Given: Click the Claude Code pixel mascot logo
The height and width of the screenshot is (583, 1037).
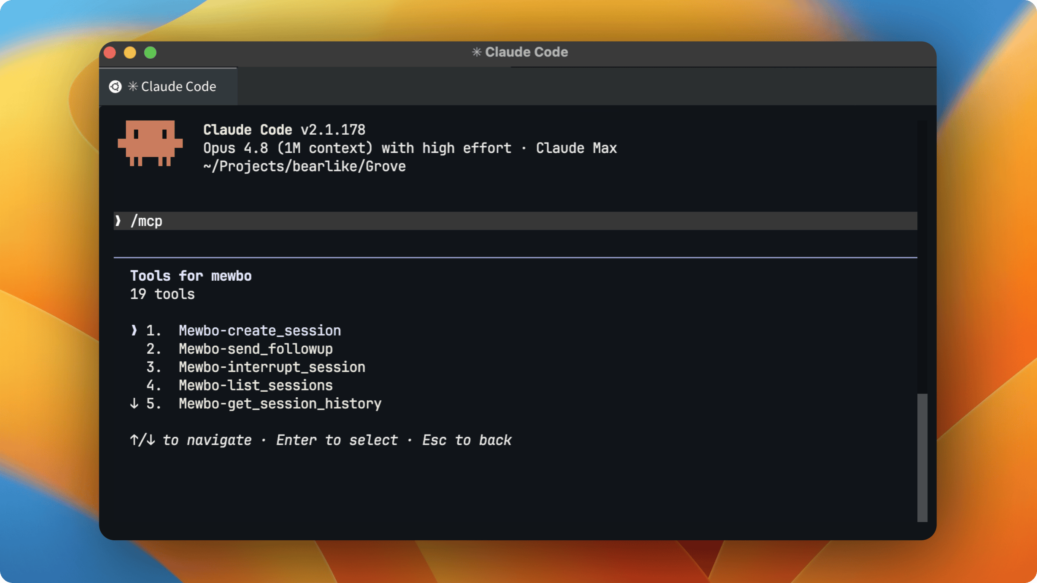Looking at the screenshot, I should pos(150,143).
